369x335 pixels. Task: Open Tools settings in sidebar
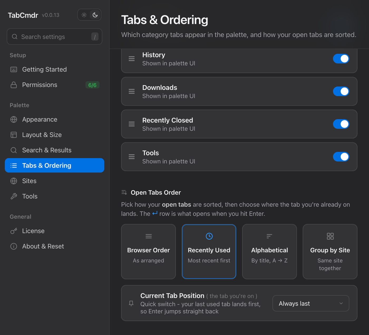(x=55, y=196)
